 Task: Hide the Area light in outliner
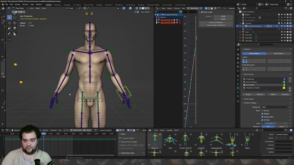285,32
